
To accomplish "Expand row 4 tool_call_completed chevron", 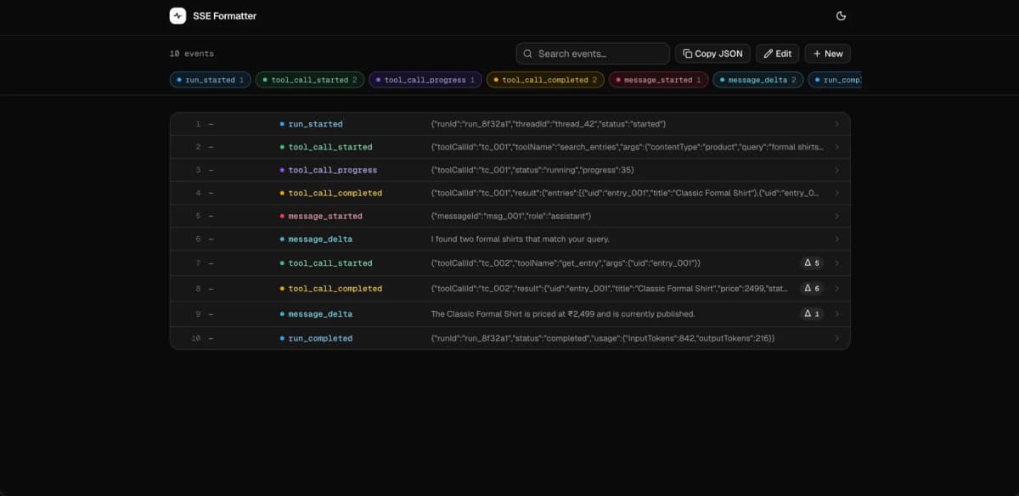I will point(836,193).
